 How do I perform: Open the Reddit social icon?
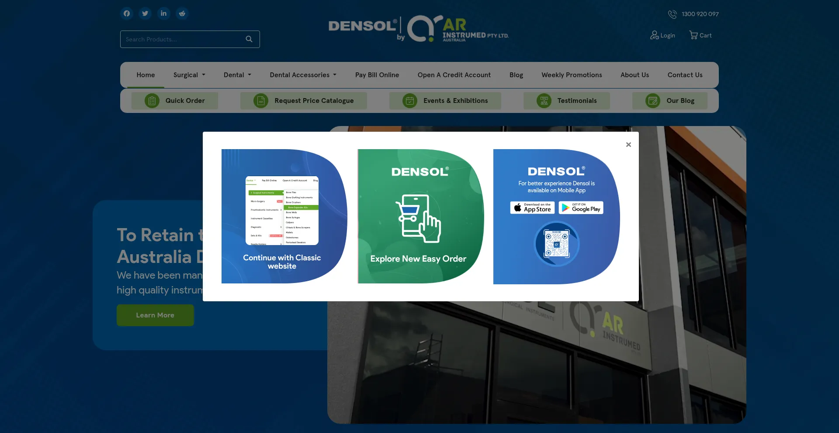tap(182, 14)
